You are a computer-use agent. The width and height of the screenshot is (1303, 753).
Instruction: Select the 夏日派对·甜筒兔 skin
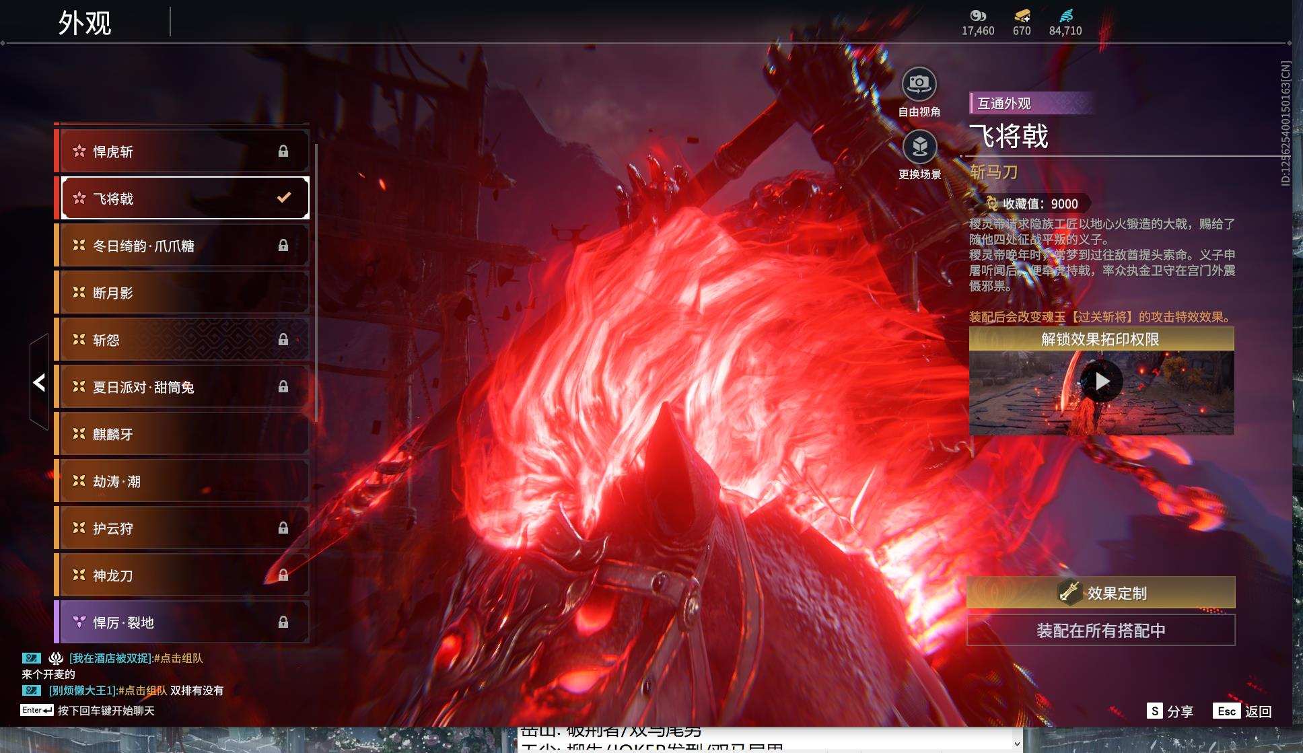coord(182,387)
